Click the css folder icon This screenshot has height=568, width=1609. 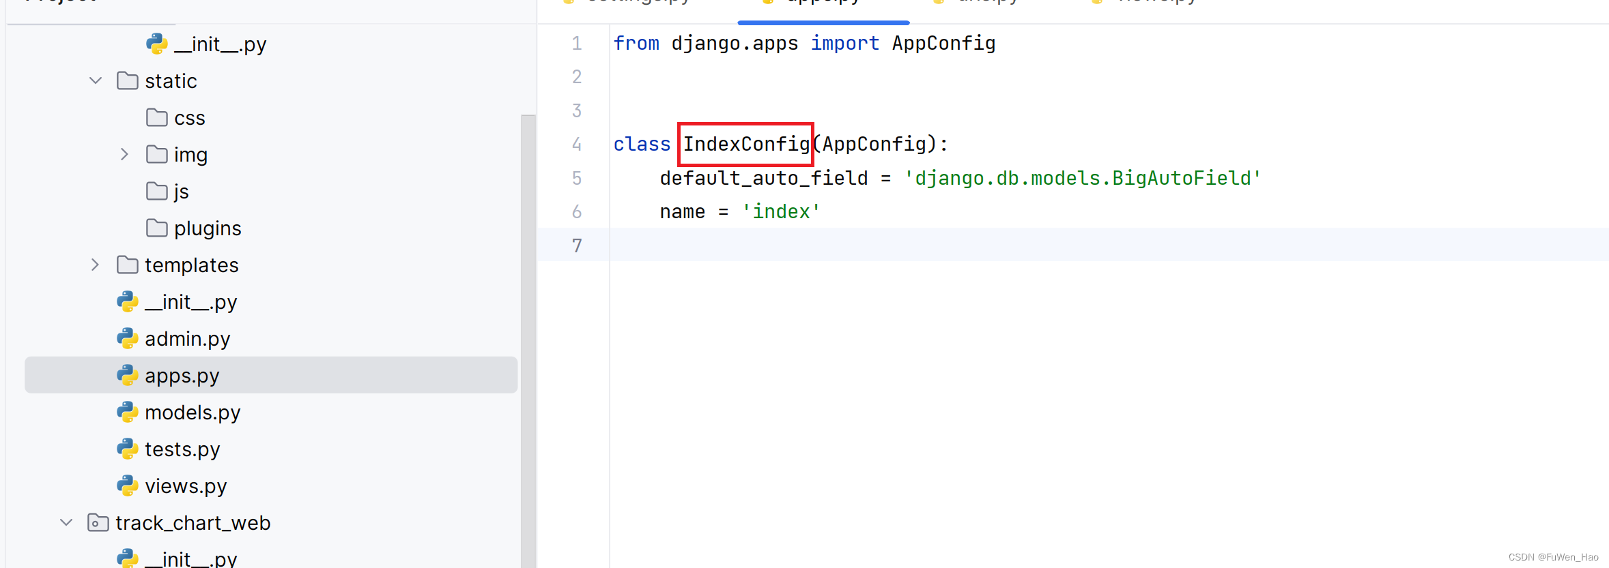point(157,117)
